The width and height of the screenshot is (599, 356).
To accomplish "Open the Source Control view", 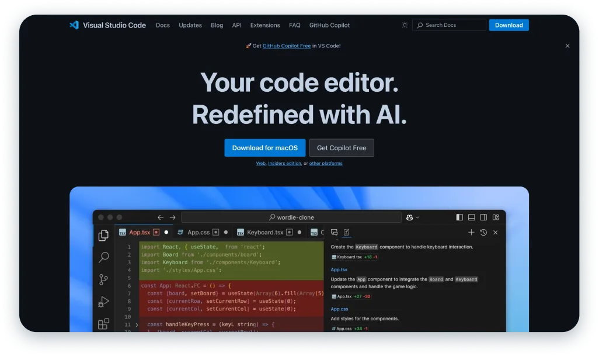I will [103, 279].
